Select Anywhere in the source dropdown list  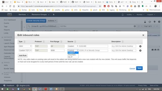[73, 55]
